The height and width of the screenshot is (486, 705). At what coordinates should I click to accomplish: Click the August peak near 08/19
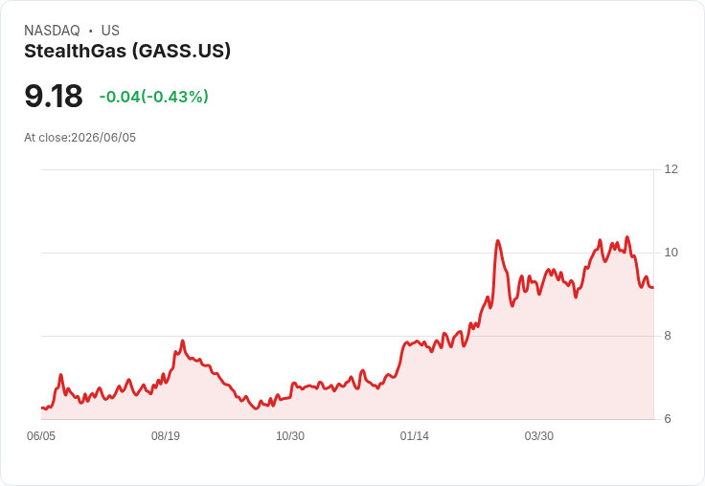click(x=183, y=341)
